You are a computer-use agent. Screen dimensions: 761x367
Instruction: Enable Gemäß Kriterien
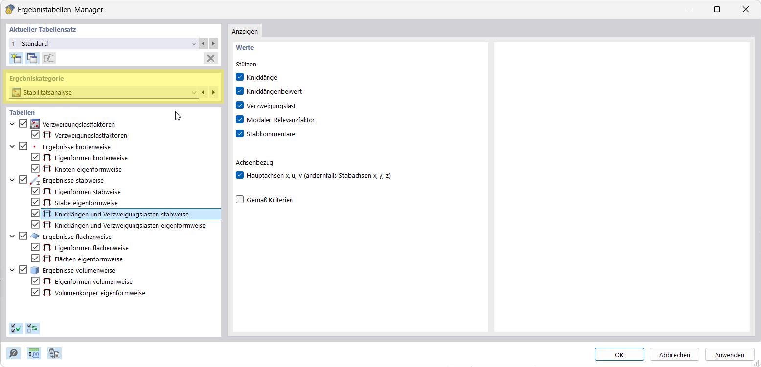[239, 199]
